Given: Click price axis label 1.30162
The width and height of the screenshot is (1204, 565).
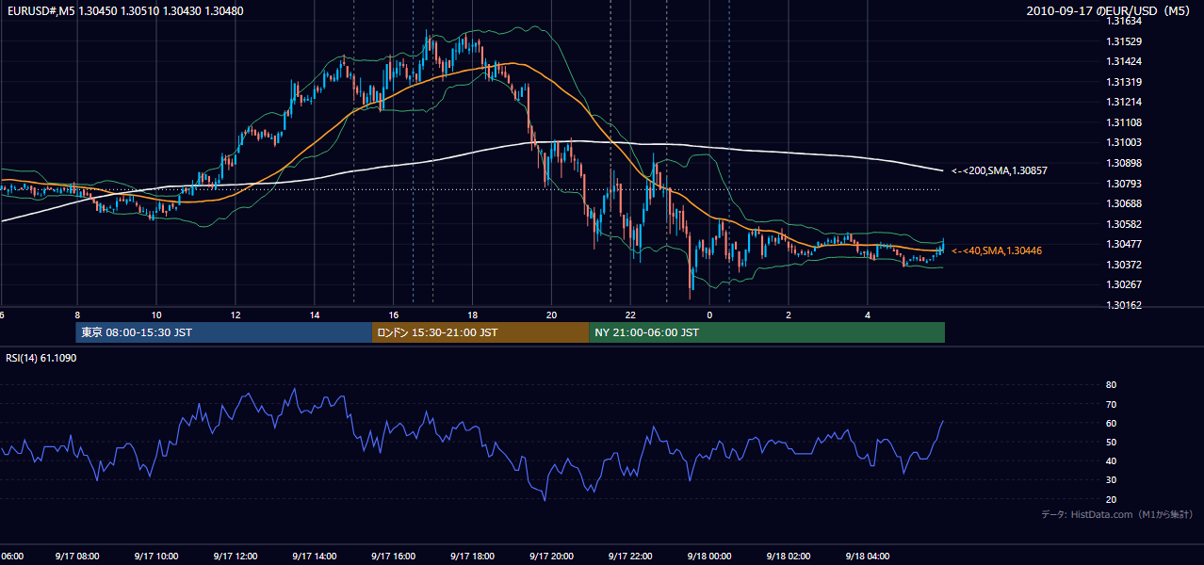Looking at the screenshot, I should click(1126, 305).
